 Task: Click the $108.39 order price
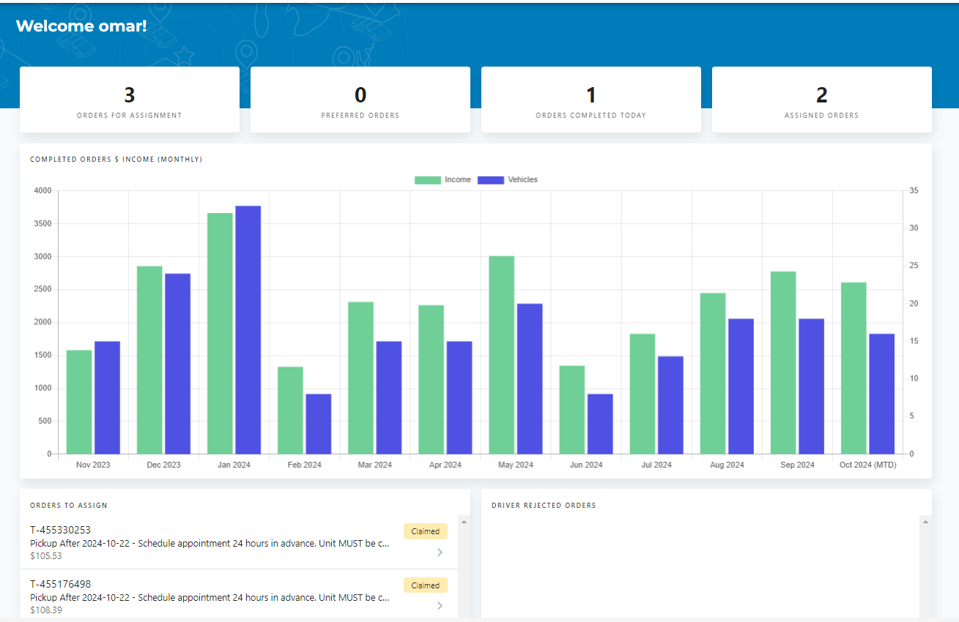click(46, 610)
